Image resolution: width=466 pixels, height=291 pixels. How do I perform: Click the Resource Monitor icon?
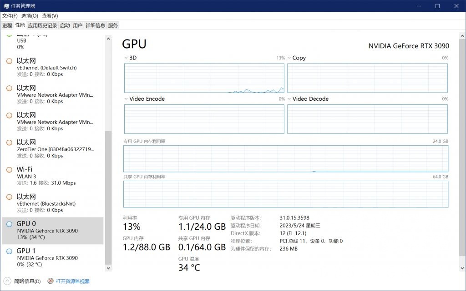coord(51,281)
